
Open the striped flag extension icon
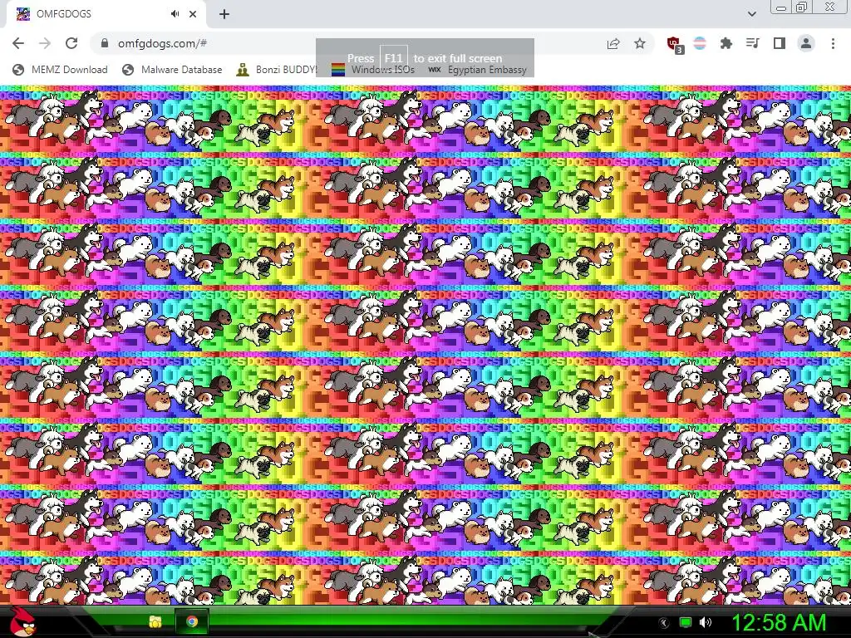pos(700,43)
